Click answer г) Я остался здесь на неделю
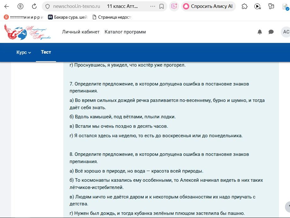The width and height of the screenshot is (290, 218). (156, 136)
